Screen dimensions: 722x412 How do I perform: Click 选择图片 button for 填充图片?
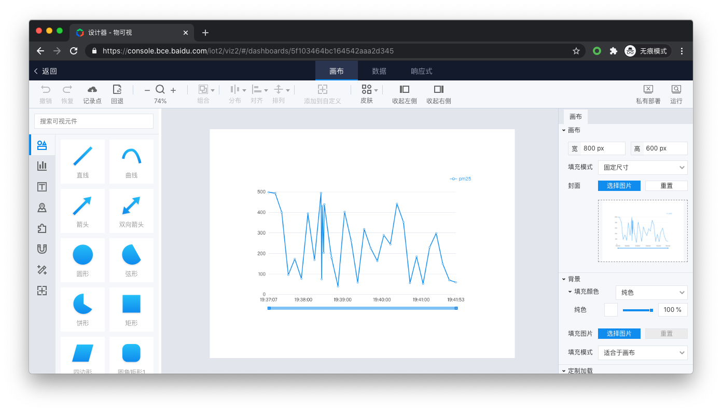[x=619, y=334]
